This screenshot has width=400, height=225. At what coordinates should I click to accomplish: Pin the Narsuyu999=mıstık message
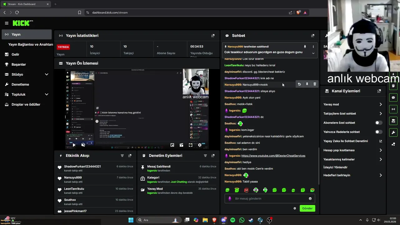tap(307, 84)
